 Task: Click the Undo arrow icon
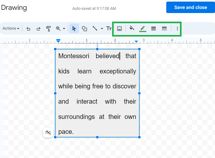pos(28,29)
